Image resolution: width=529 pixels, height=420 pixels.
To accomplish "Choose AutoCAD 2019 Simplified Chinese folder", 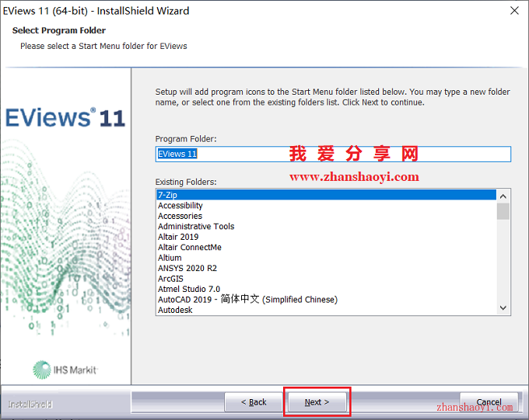I will point(326,299).
